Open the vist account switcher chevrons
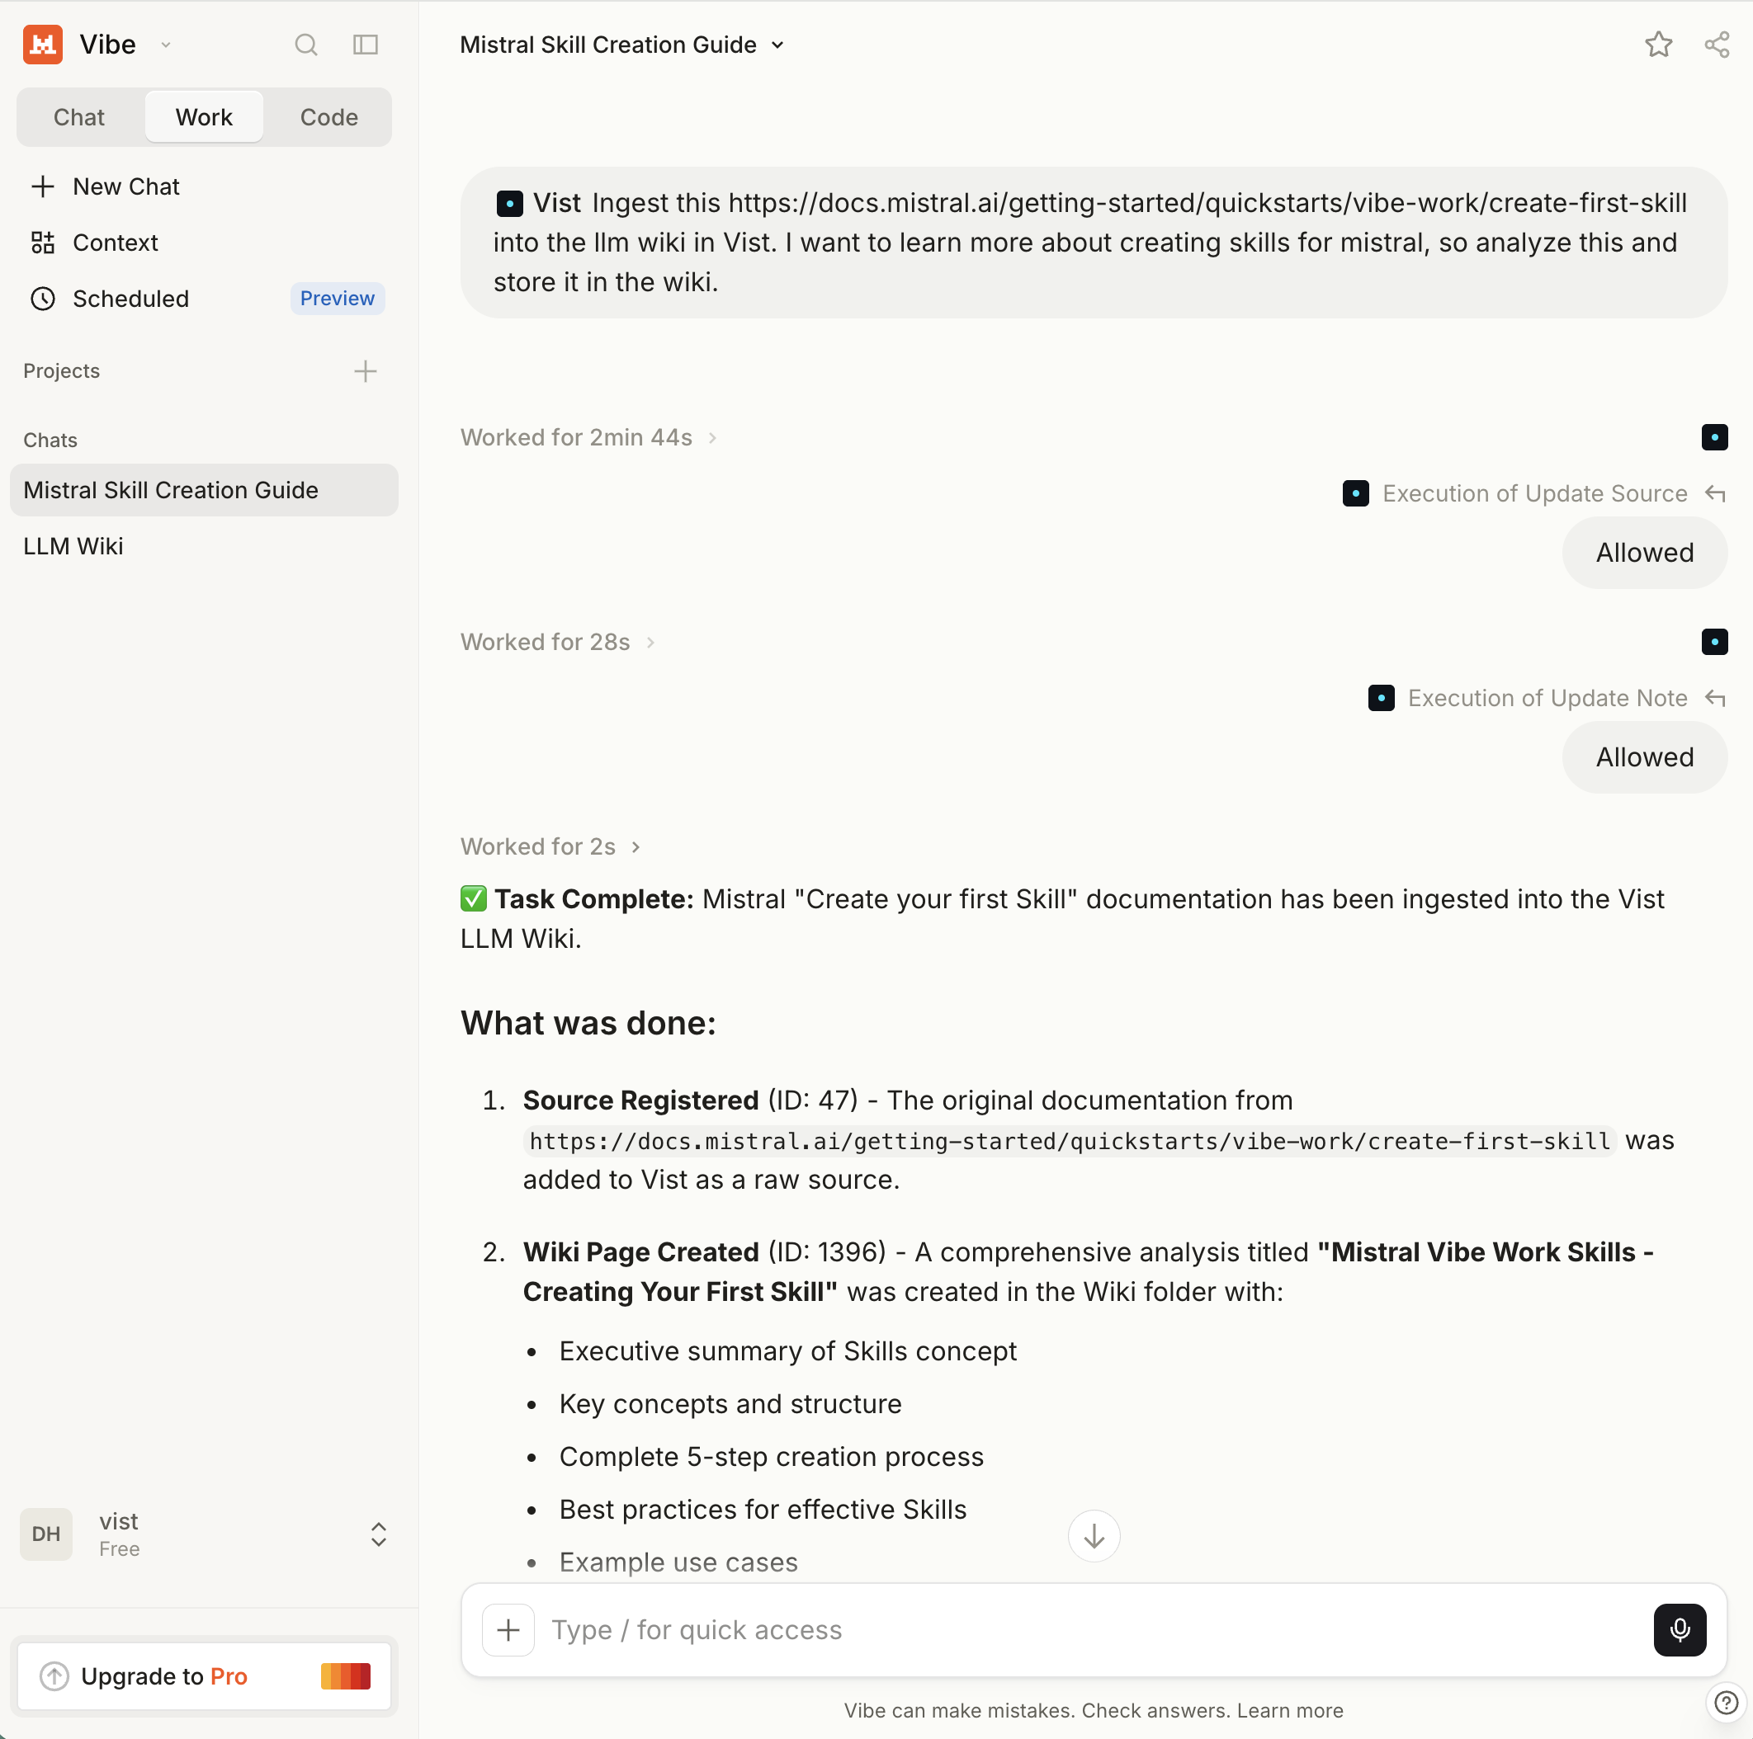Viewport: 1753px width, 1739px height. 380,1535
